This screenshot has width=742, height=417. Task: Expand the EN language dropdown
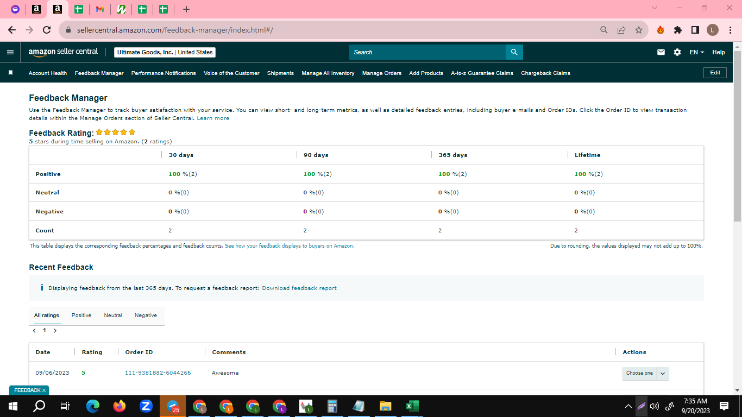pos(696,52)
